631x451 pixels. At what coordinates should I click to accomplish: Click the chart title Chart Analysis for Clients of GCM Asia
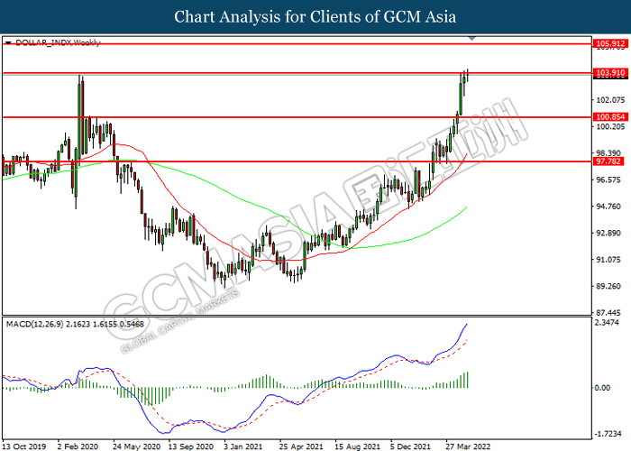point(315,16)
